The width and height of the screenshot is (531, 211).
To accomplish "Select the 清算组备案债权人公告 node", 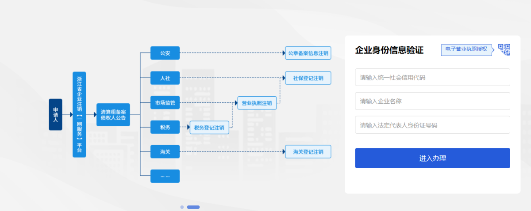I will point(113,115).
